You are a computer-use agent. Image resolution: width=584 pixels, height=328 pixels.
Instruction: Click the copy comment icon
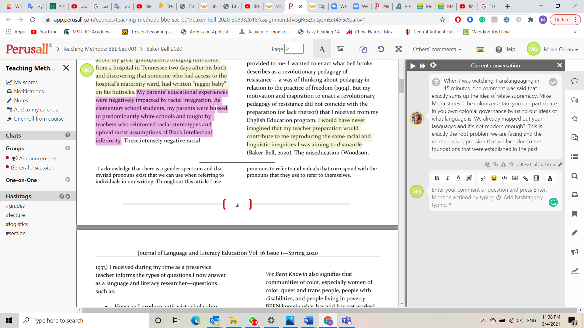[x=488, y=164]
